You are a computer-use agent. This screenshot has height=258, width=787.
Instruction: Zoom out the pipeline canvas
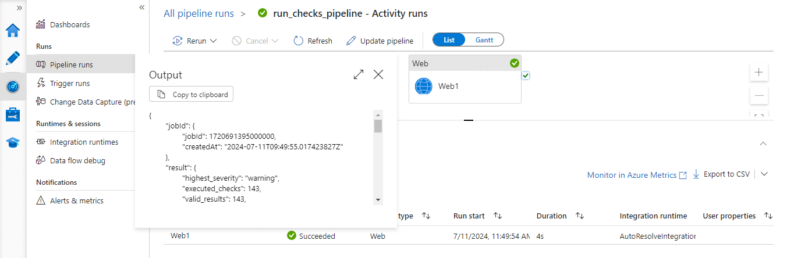(758, 95)
